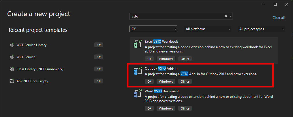Click the Office tag under Outlook VSTO Add-in
Image resolution: width=293 pixels, height=117 pixels.
185,81
